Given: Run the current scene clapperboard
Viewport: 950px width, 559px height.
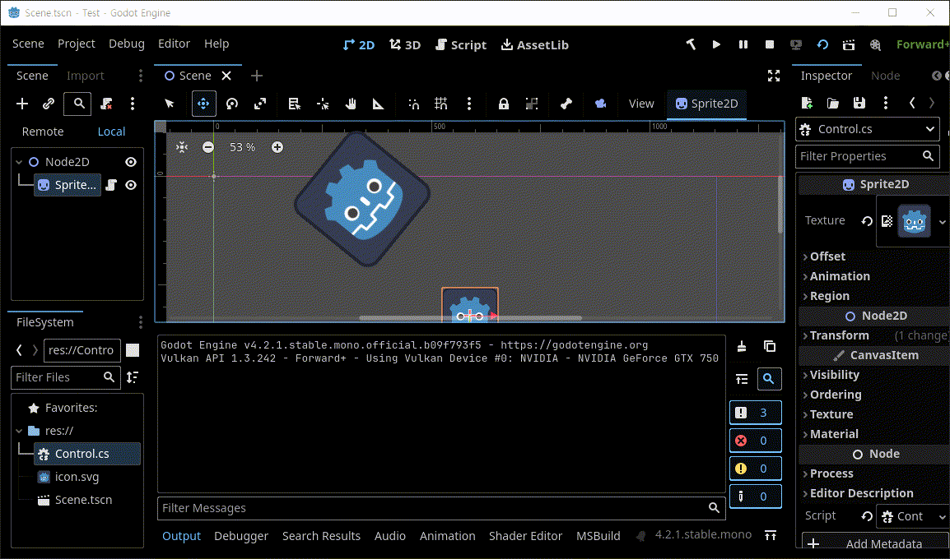Looking at the screenshot, I should [x=849, y=44].
